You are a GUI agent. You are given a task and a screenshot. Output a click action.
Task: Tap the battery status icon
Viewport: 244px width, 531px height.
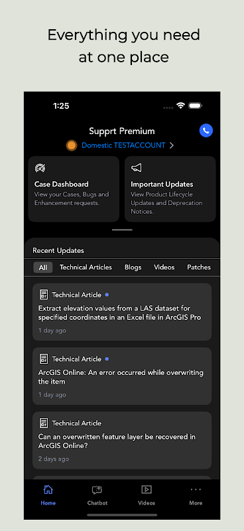click(196, 106)
